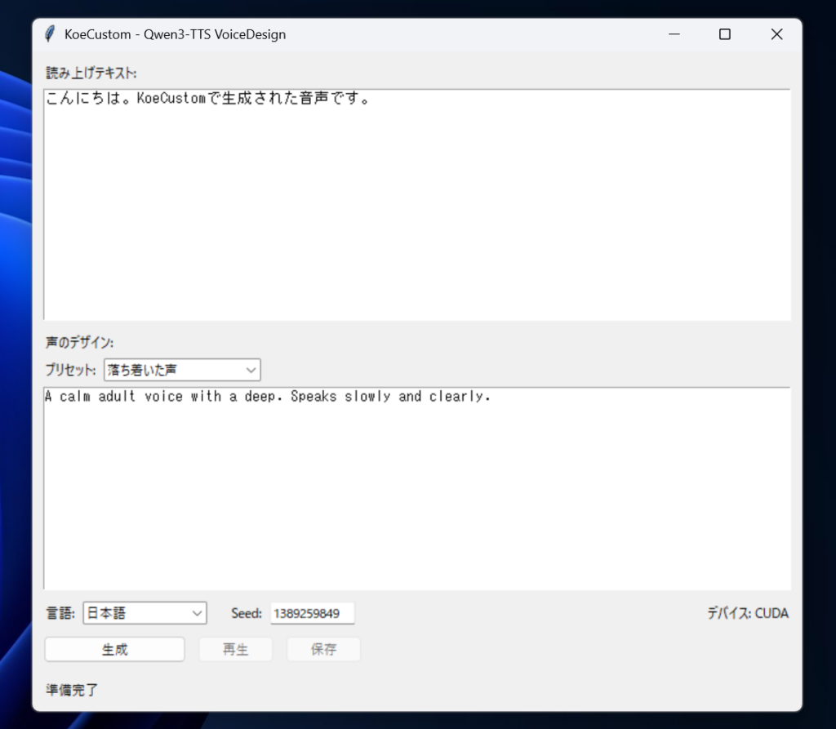
Task: Click the 声のデザイン section label
Action: pos(79,343)
